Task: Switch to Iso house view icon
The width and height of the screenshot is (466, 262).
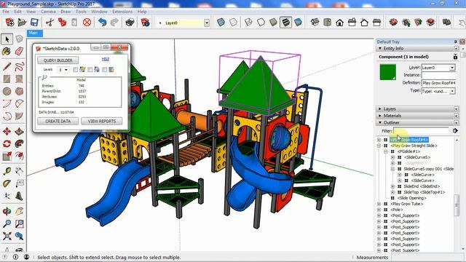Action: coord(315,23)
